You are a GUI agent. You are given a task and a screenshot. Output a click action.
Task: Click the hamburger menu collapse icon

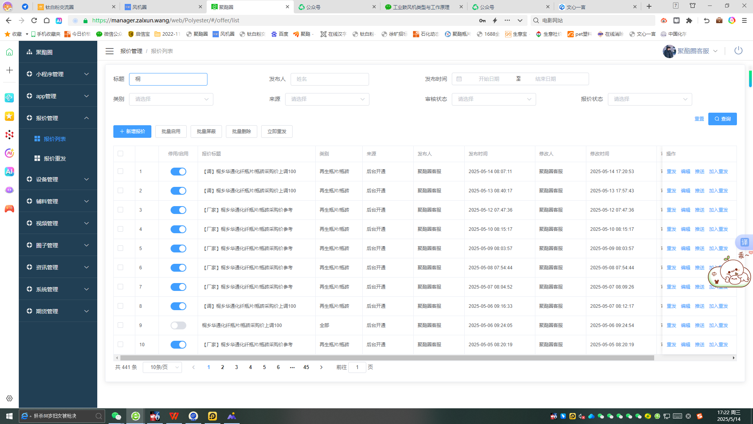[109, 51]
